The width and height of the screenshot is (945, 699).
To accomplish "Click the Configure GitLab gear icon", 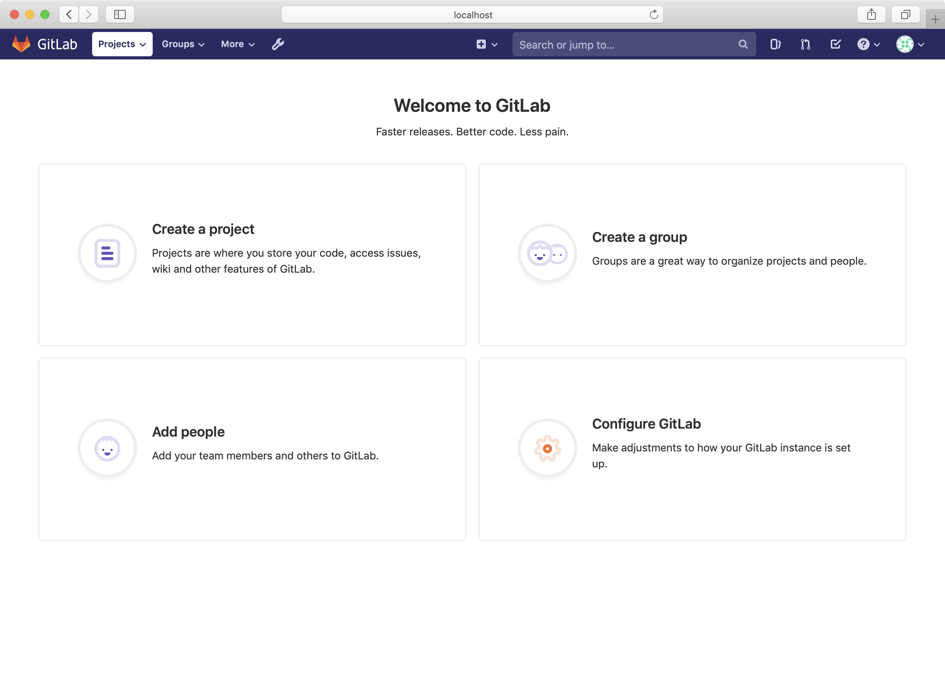I will coord(547,448).
